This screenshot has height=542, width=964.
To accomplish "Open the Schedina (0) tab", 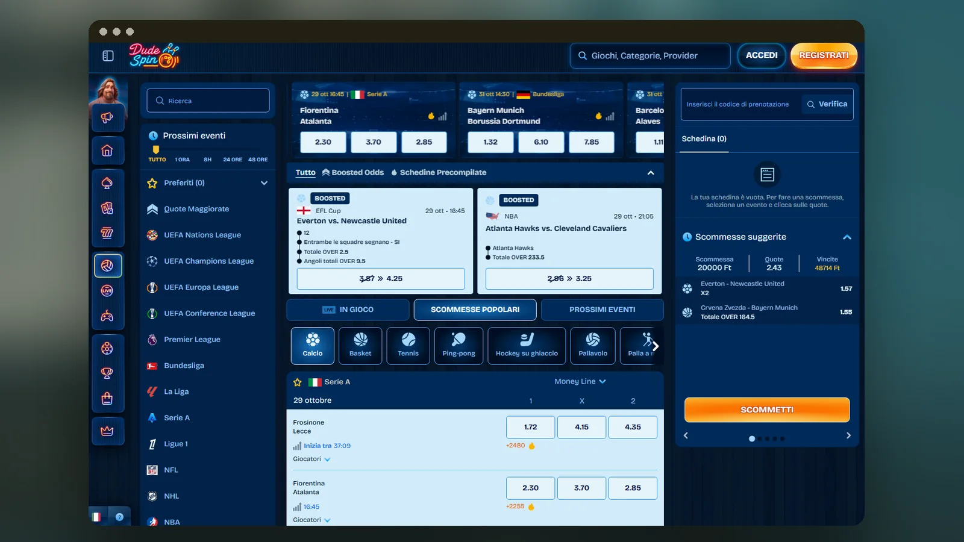I will coord(704,139).
